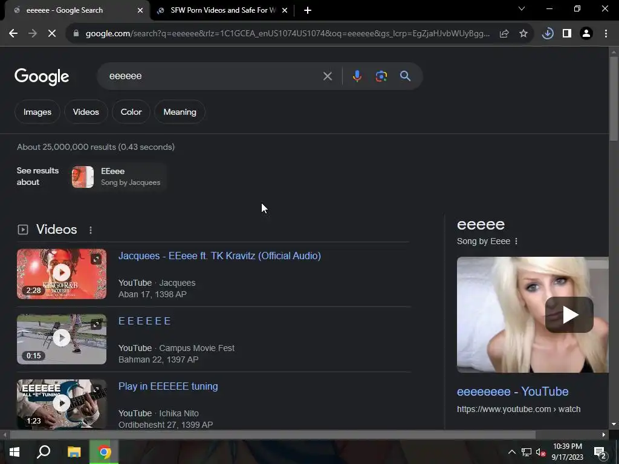Click the YouTube · Jacquees source text
The width and height of the screenshot is (619, 464).
(157, 283)
